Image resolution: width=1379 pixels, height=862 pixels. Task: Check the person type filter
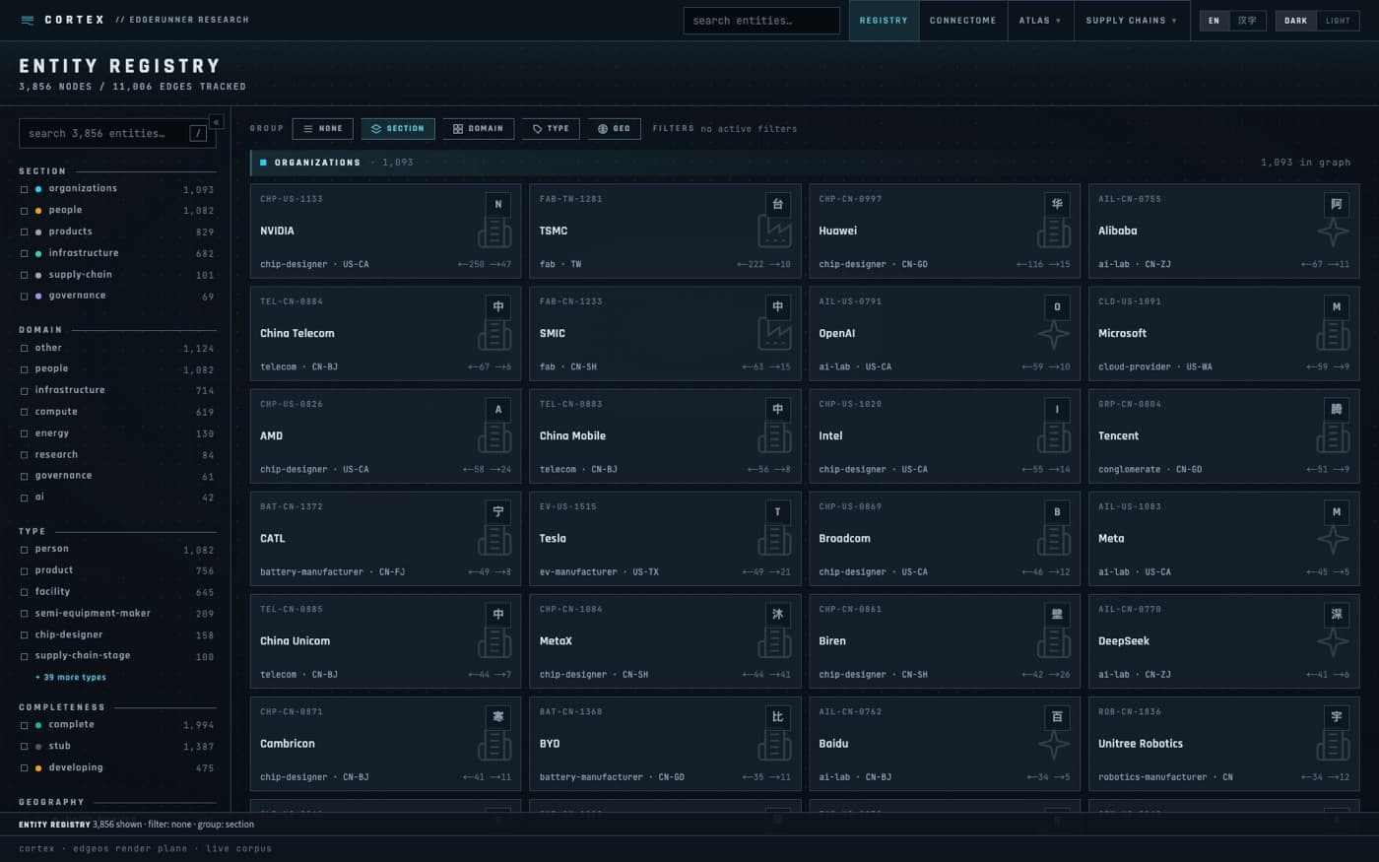(x=24, y=550)
